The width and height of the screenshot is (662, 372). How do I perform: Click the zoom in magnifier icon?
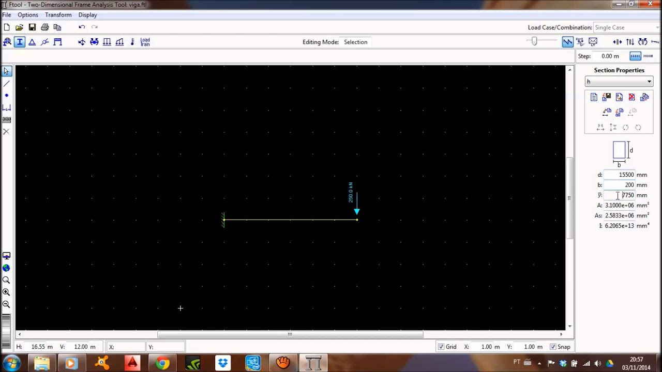point(7,292)
